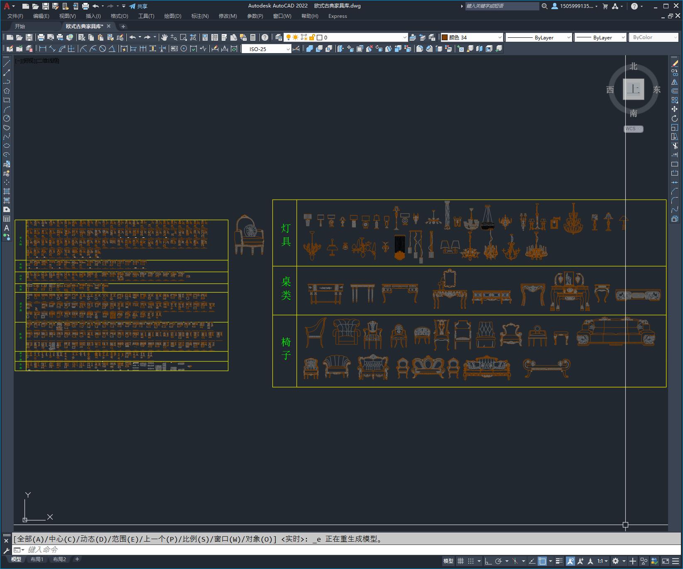Click the signed-in user account 1505999135
The width and height of the screenshot is (683, 569).
tap(575, 6)
